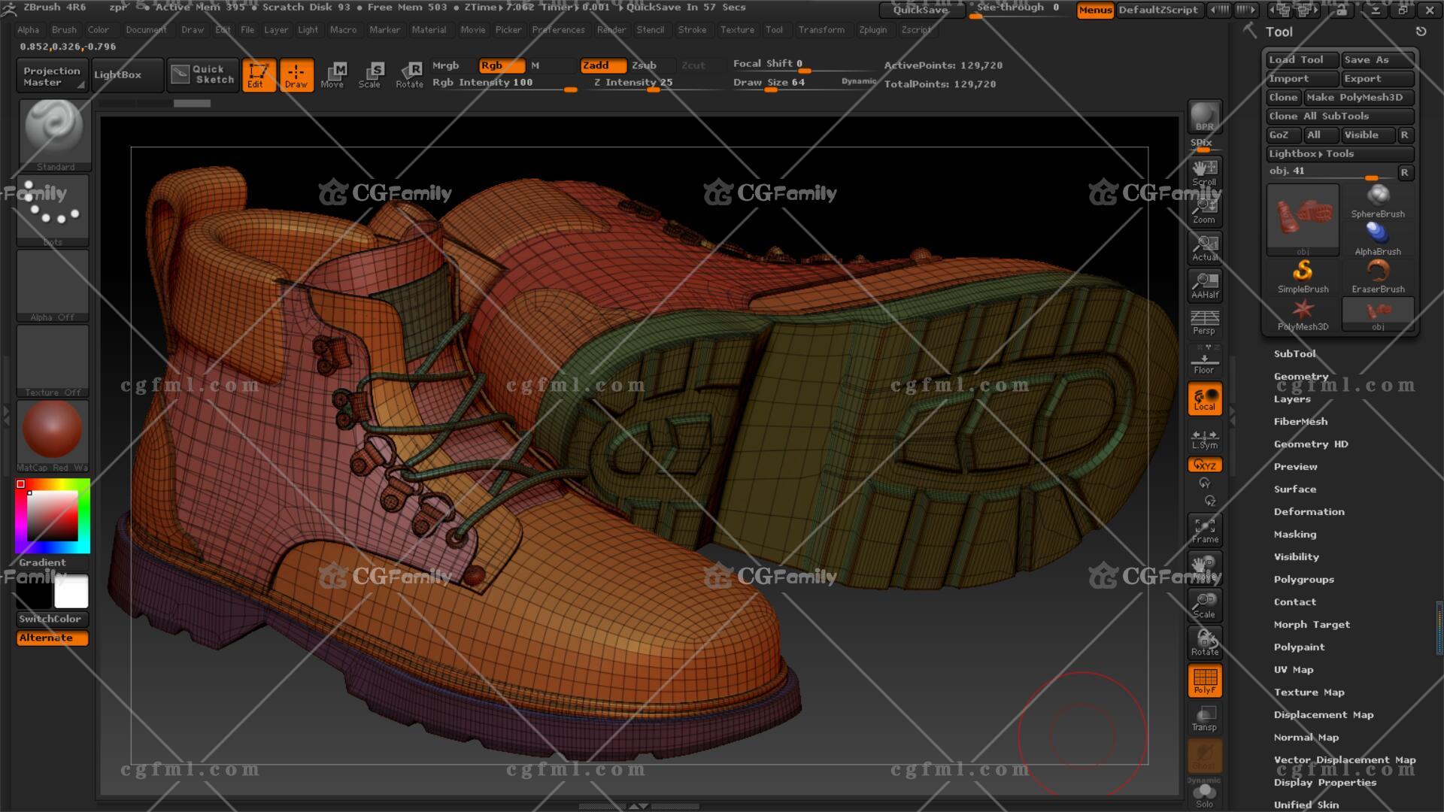Click the BPR render icon
Viewport: 1444px width, 812px height.
click(x=1204, y=117)
